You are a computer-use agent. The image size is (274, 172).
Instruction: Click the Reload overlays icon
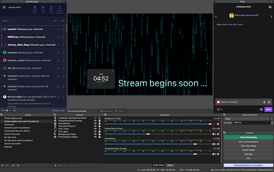click(59, 7)
